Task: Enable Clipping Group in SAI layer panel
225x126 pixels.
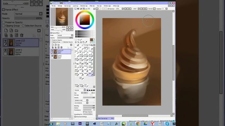Action: tap(51, 42)
